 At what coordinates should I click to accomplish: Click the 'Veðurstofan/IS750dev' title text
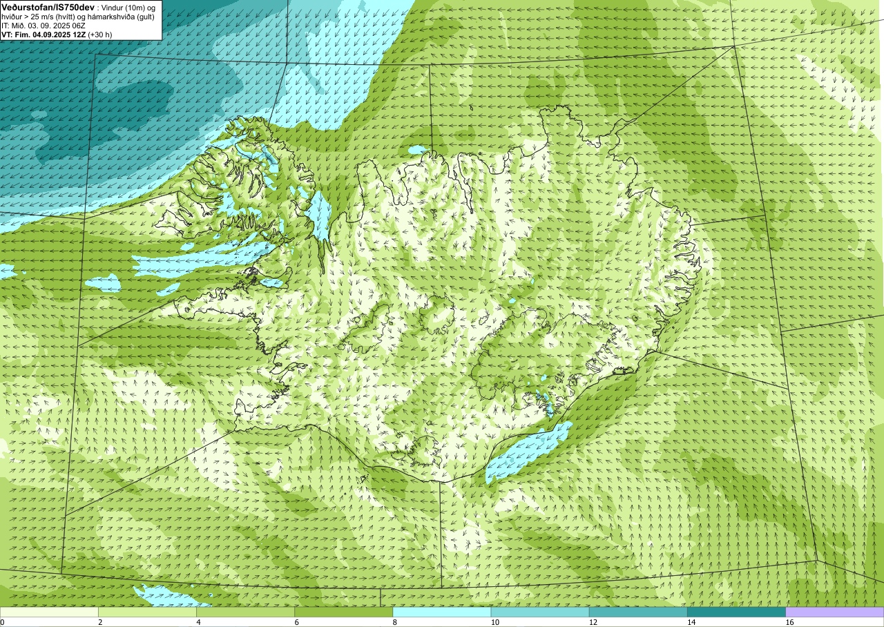48,6
